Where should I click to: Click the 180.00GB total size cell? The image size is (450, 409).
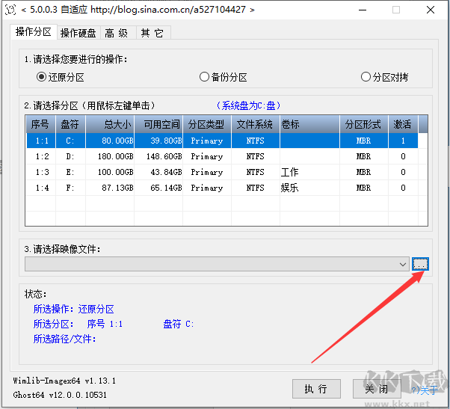[x=110, y=156]
